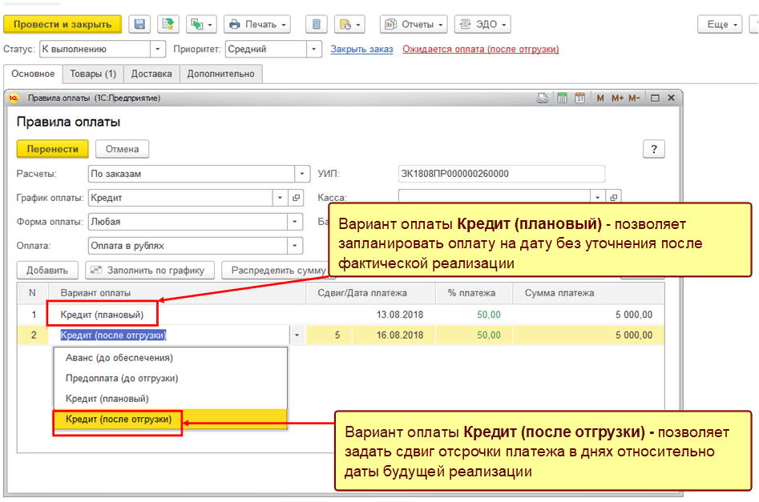The width and height of the screenshot is (759, 502).
Task: Open the Печать dropdown menu
Action: click(256, 25)
